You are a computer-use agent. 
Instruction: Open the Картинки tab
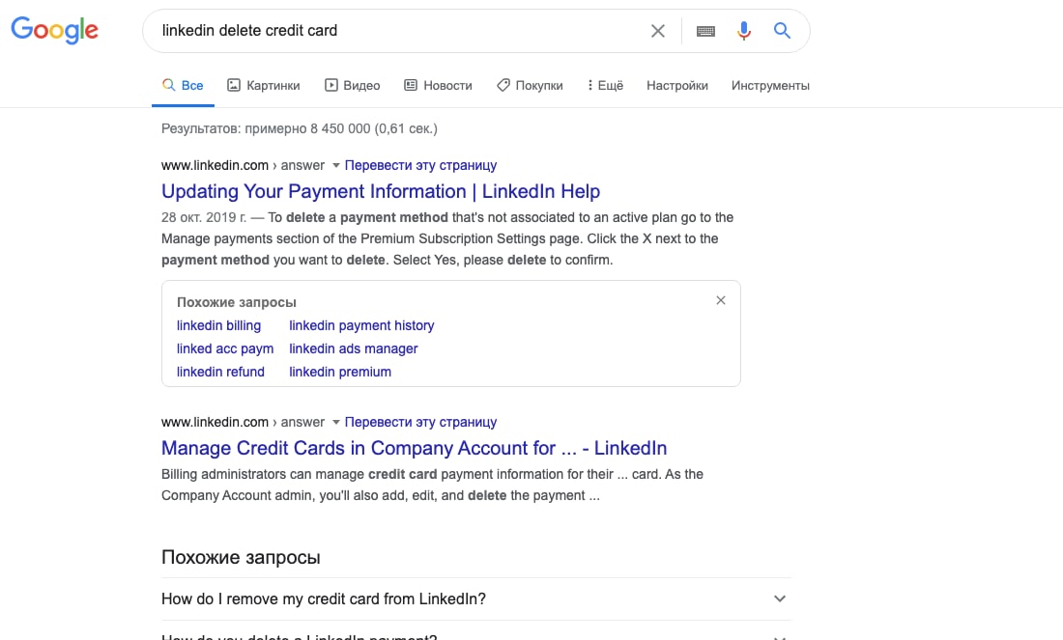coord(263,85)
